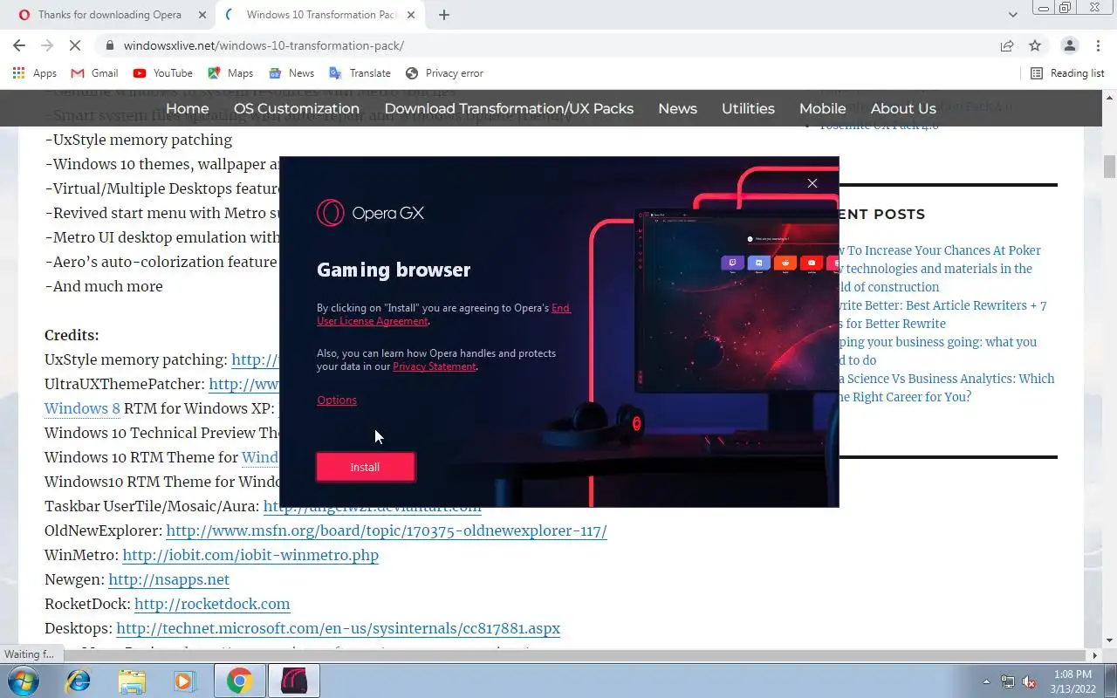Image resolution: width=1117 pixels, height=698 pixels.
Task: Switch to Chrome in the taskbar
Action: [240, 681]
